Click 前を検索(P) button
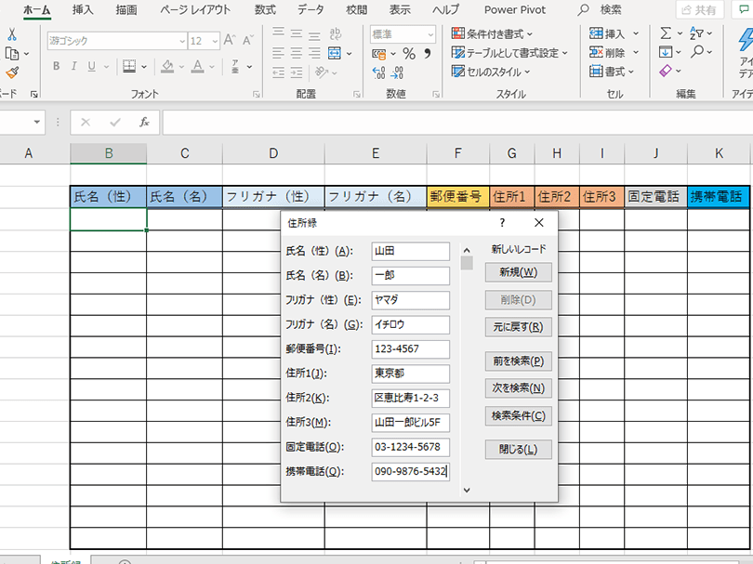This screenshot has width=753, height=564. tap(518, 361)
